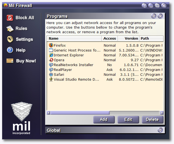Select the Generic Host Process row name
Viewport: 174px width, 144px height.
pyautogui.click(x=77, y=50)
